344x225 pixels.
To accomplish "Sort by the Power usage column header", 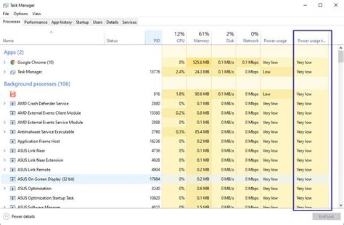I will [x=277, y=37].
